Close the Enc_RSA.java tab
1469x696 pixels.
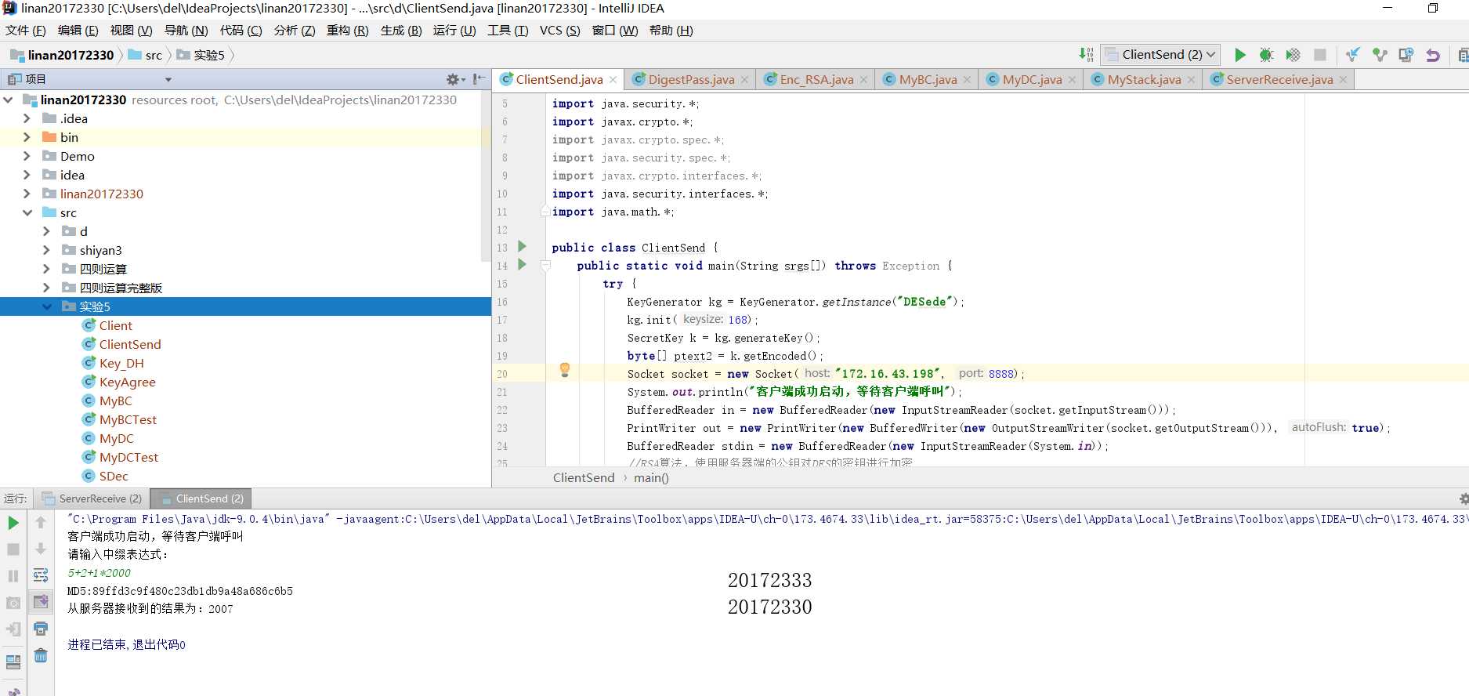[863, 80]
